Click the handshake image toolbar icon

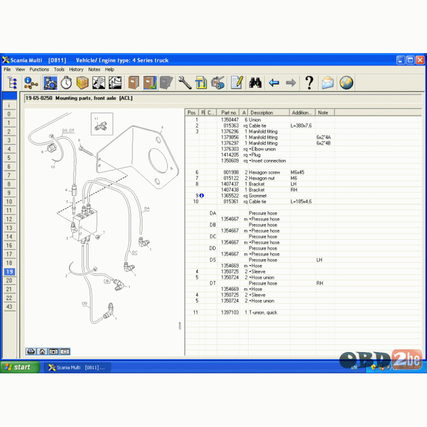(99, 83)
